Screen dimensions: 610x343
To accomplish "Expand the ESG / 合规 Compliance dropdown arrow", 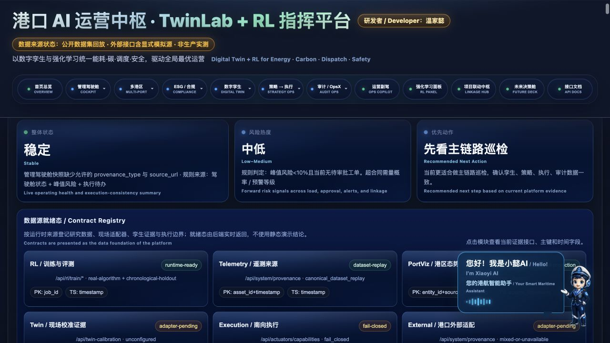I will point(201,89).
